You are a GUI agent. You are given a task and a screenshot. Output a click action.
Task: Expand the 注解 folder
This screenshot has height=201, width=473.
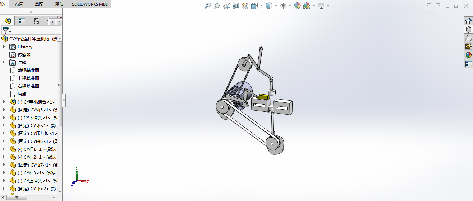tap(4, 62)
